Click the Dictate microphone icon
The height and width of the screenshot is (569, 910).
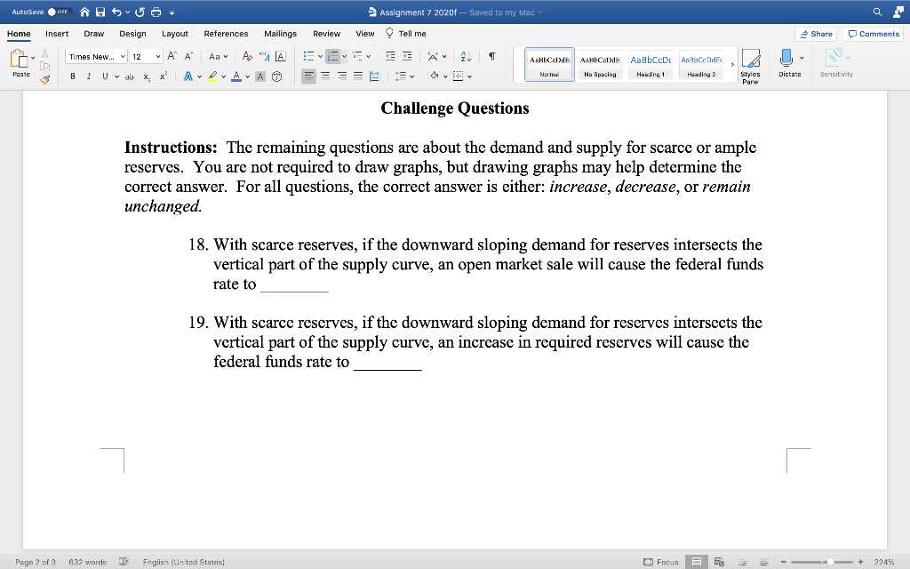[x=786, y=58]
